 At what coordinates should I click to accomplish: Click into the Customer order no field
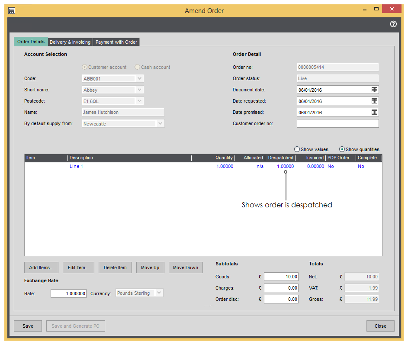[337, 123]
